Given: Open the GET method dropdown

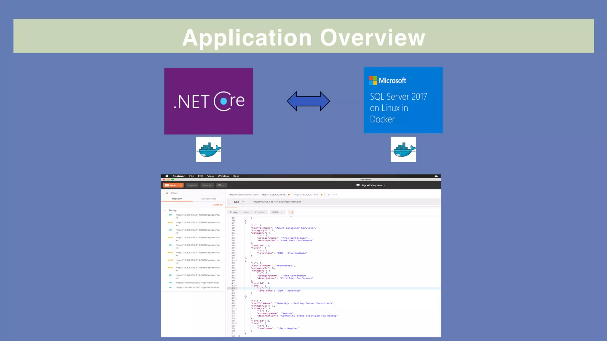Looking at the screenshot, I should tap(239, 202).
